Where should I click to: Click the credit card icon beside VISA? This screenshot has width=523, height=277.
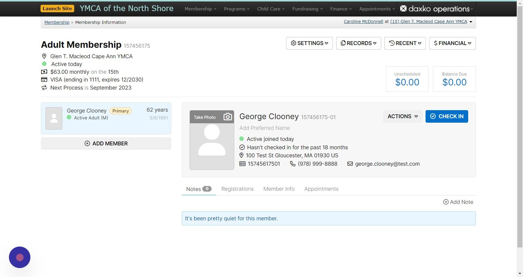click(44, 79)
